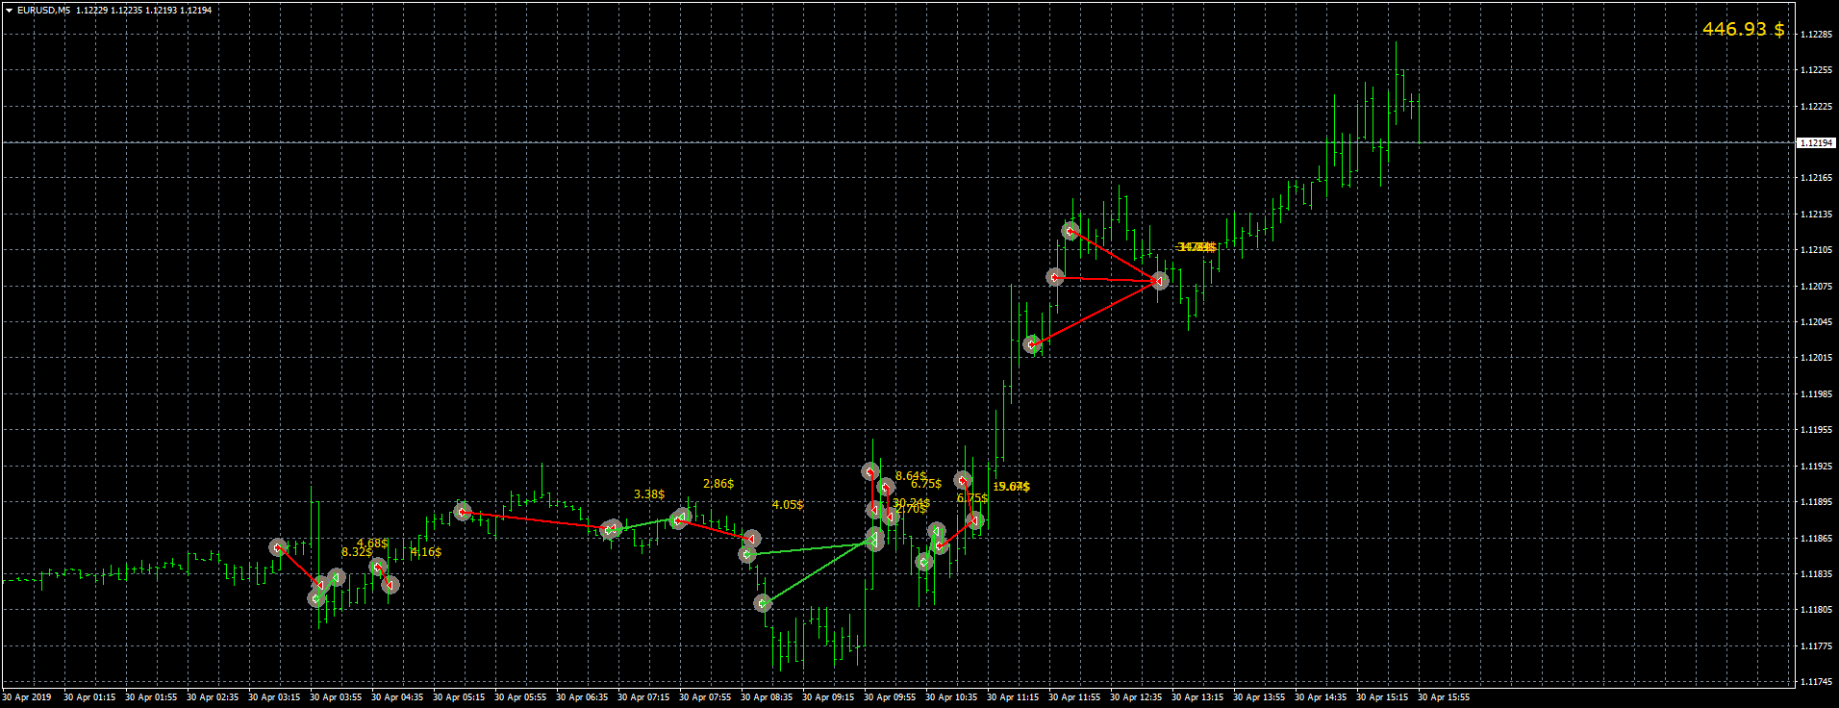Select the lowest entry marker of the three-line trade group
1839x708 pixels.
1032,344
